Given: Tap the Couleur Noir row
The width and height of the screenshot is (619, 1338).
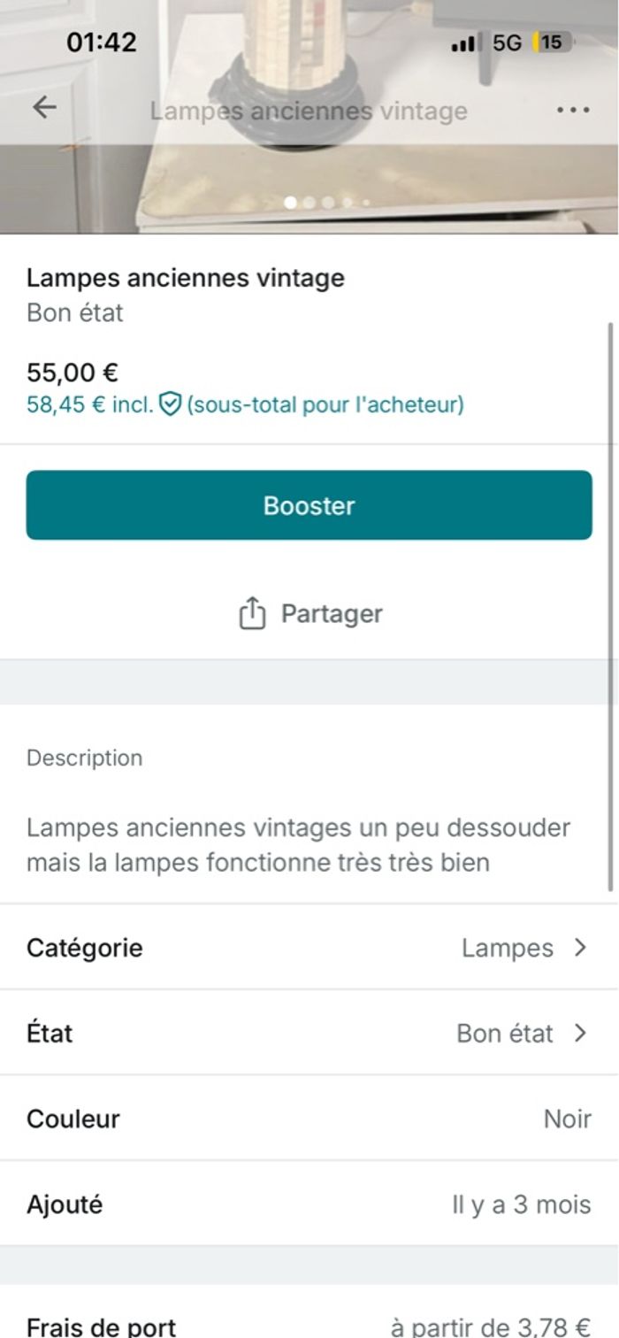Looking at the screenshot, I should (309, 1119).
